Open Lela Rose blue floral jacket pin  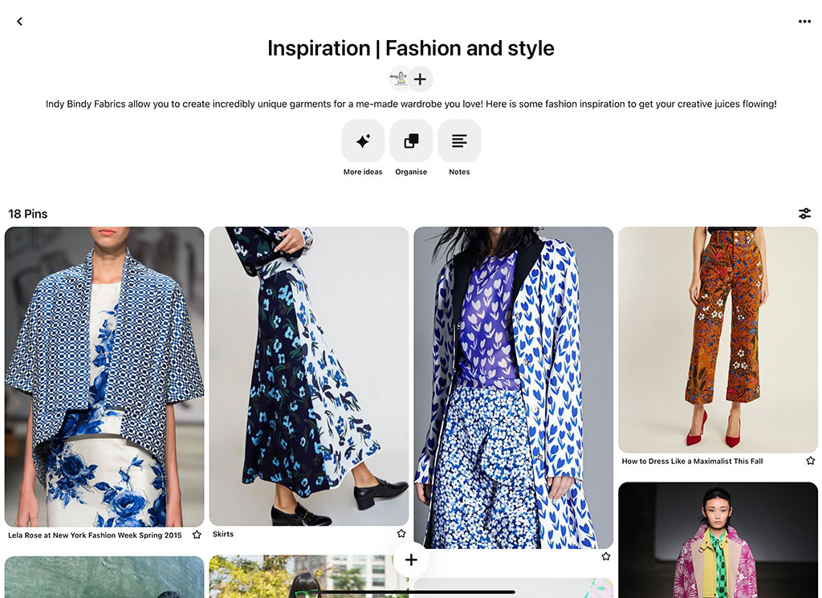coord(104,376)
